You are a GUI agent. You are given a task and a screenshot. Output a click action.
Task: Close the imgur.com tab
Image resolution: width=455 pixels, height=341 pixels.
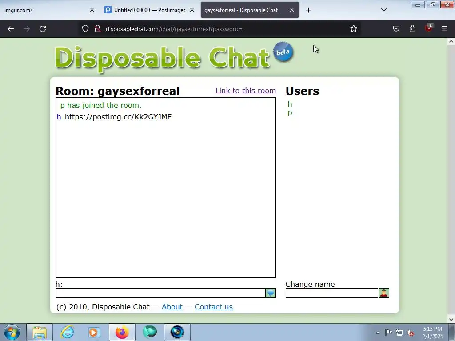coord(92,10)
